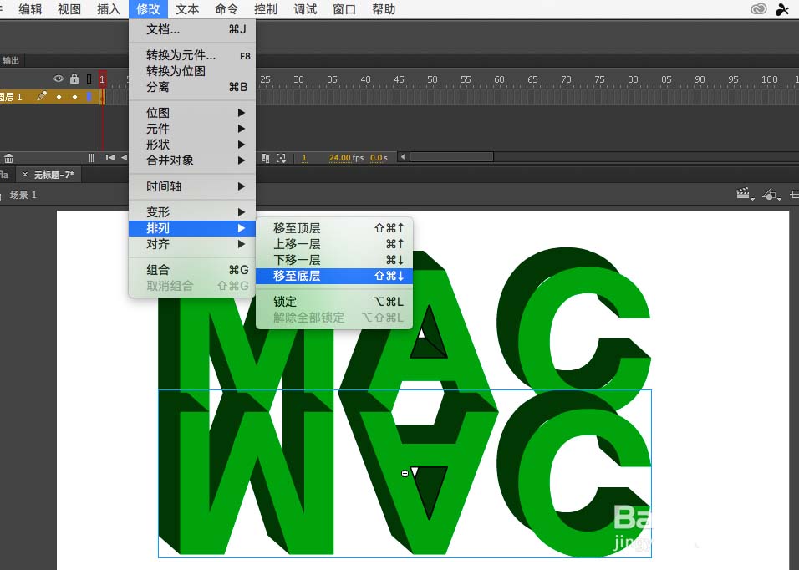Expand the 元件 submenu
Screen dimensions: 799x570
tap(191, 129)
